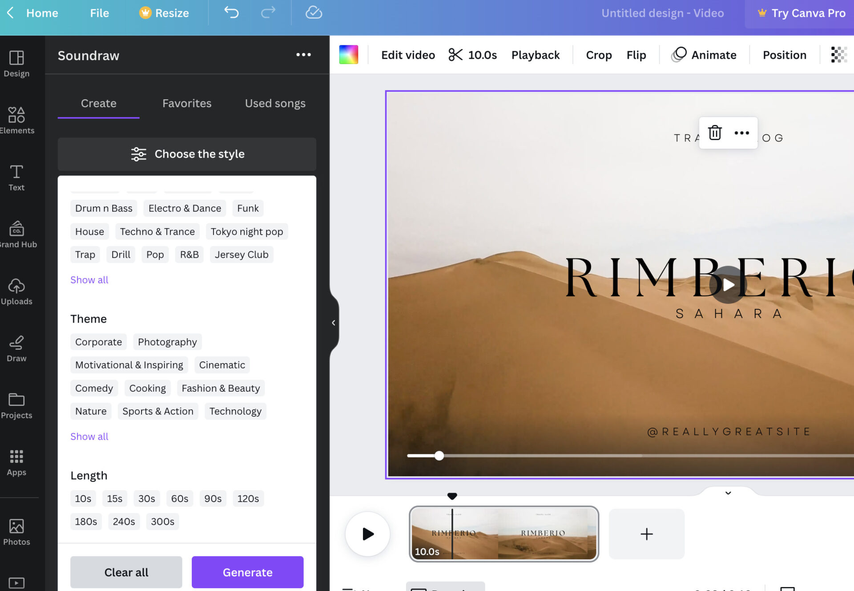Open the Photos panel
This screenshot has height=591, width=854.
click(16, 532)
